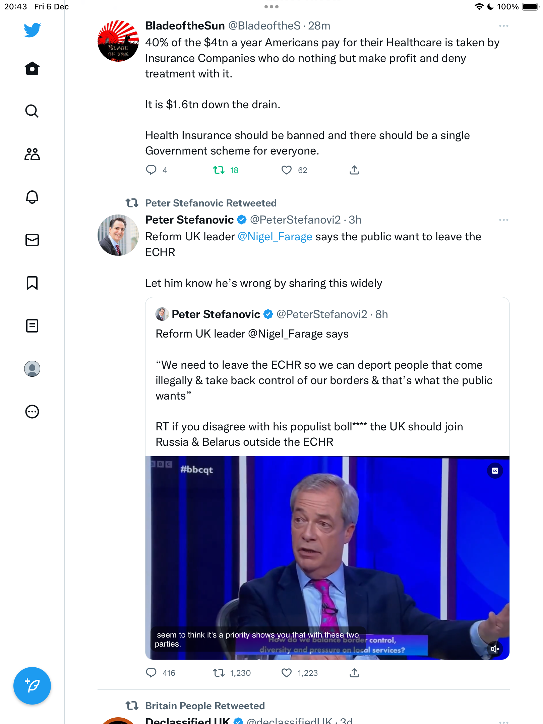This screenshot has height=724, width=543.
Task: Open the Bookmarks icon in the sidebar
Action: pos(32,283)
